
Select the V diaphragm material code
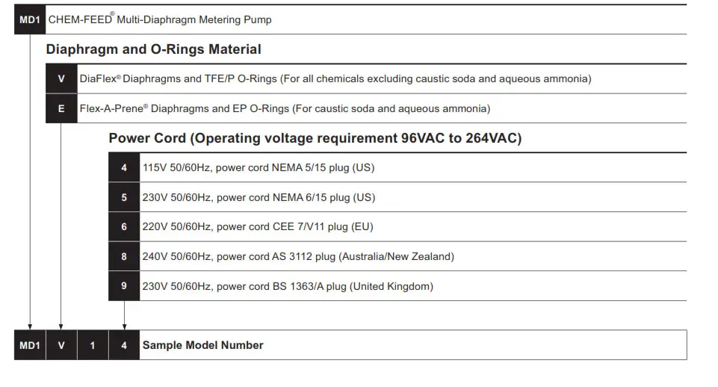(61, 78)
